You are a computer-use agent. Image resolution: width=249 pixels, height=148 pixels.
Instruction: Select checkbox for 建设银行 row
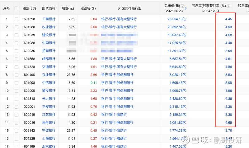point(16,35)
